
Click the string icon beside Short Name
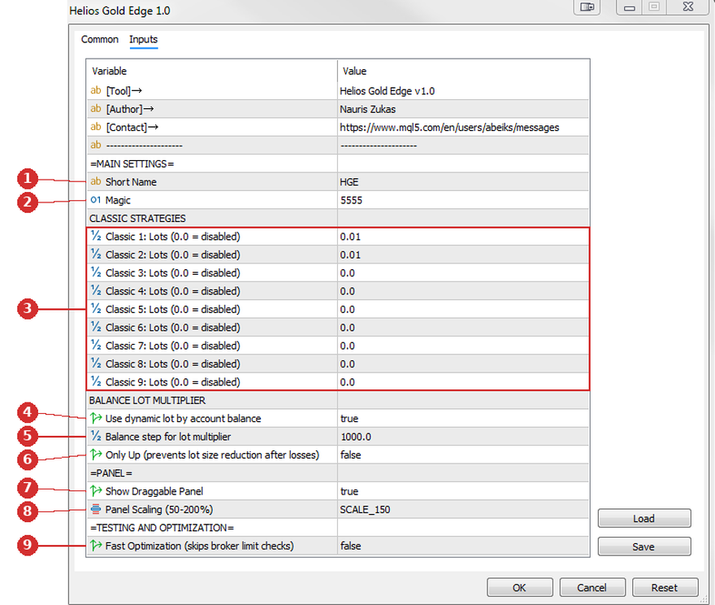pos(96,181)
